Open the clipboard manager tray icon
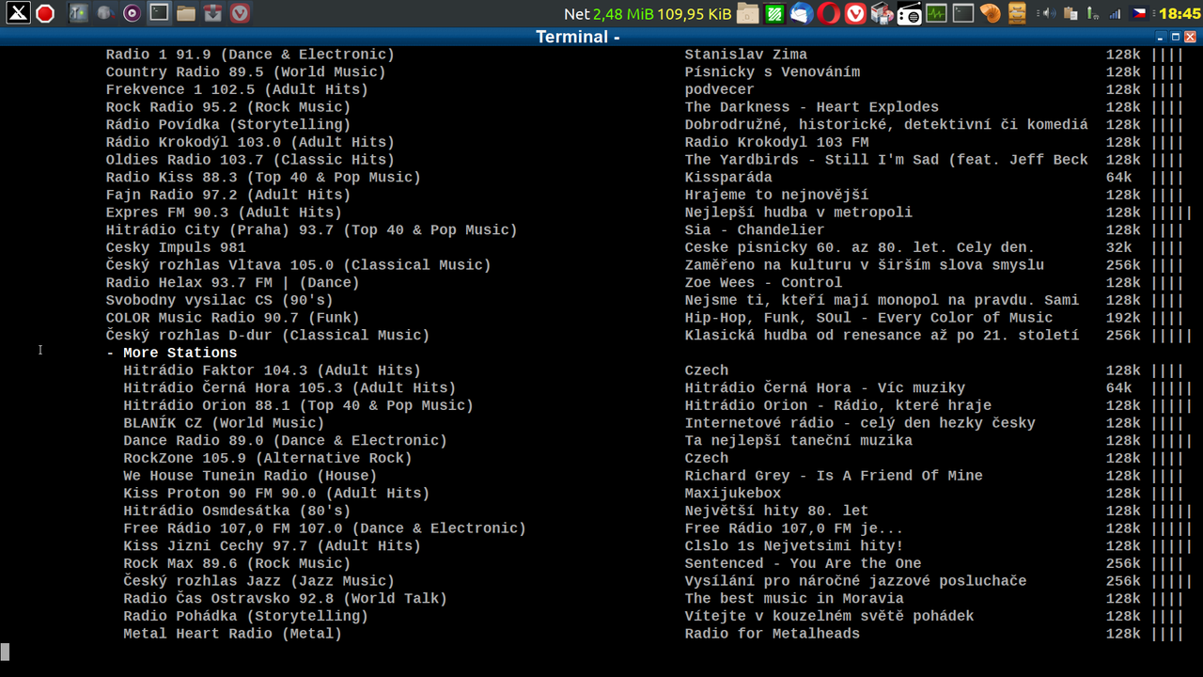1203x677 pixels. pyautogui.click(x=1070, y=13)
